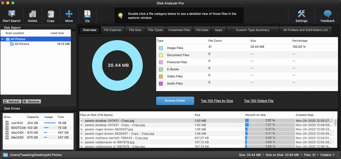Click the All Picturs folder icon

pyautogui.click(x=12, y=44)
